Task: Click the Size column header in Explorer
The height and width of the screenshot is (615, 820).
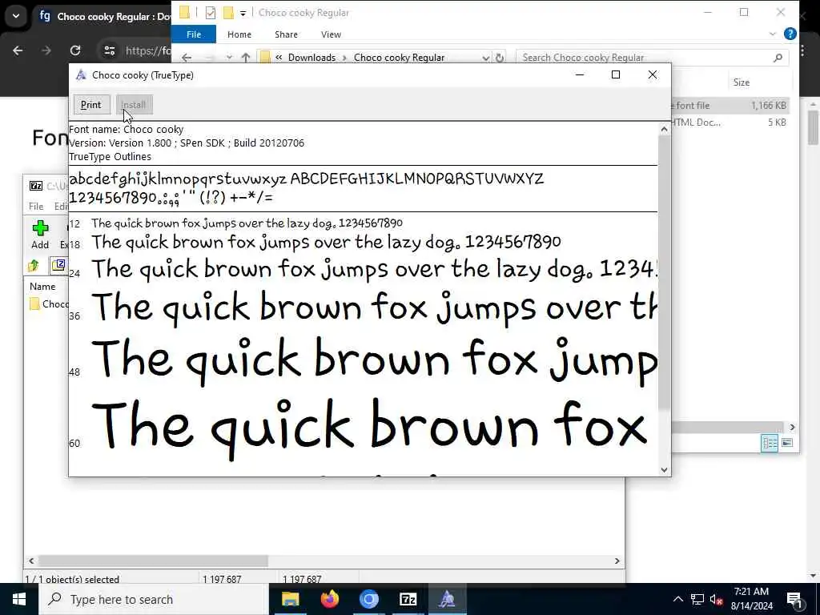Action: (x=741, y=82)
